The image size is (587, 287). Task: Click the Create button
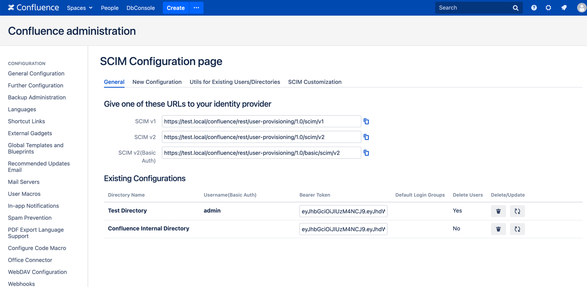176,8
